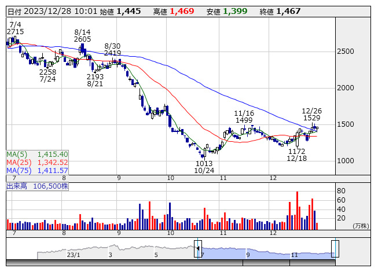Click the MA(75) 1,411.57 legend entry
Image resolution: width=378 pixels, height=272 pixels.
pyautogui.click(x=37, y=170)
